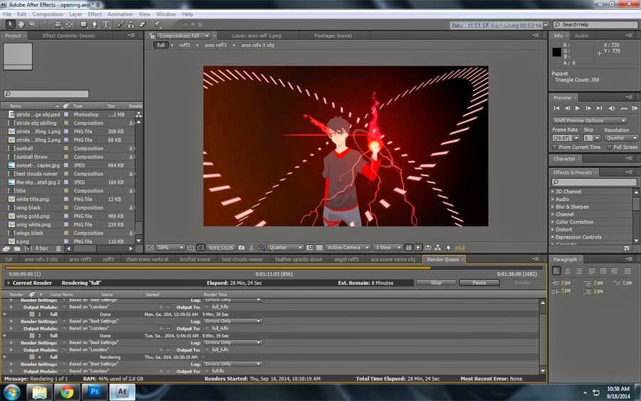The width and height of the screenshot is (641, 401).
Task: Start RAM preview button
Action: 634,108
